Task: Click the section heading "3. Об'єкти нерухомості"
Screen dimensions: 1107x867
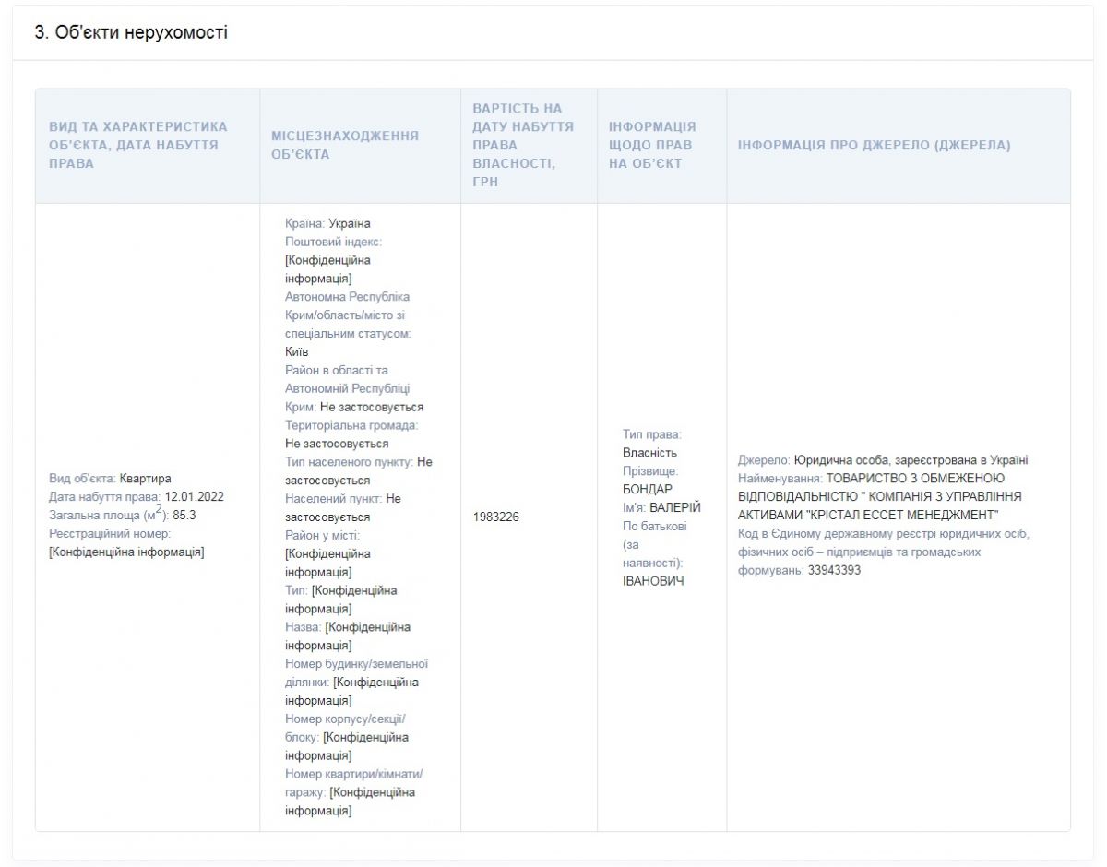Action: 131,33
